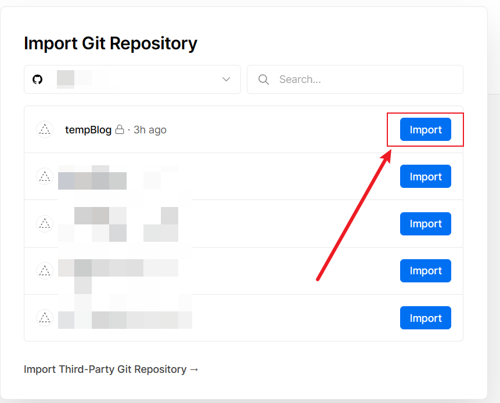Click the magnifying glass search icon
Screen dimensions: 500x403
click(264, 79)
